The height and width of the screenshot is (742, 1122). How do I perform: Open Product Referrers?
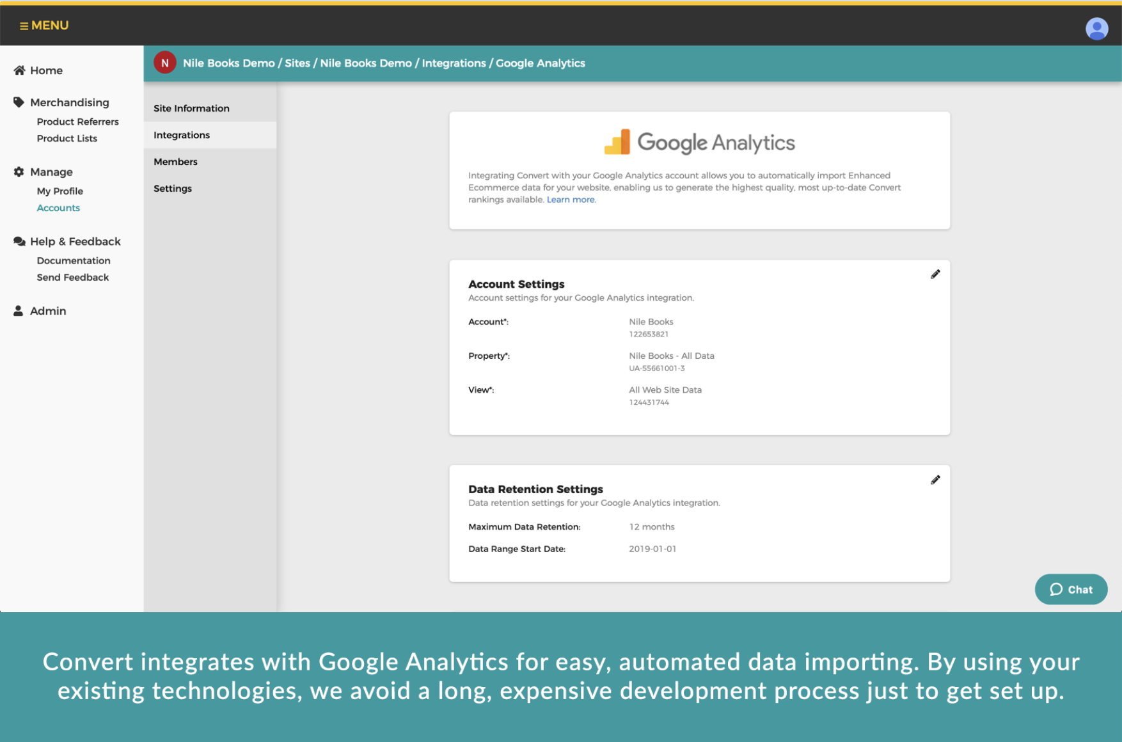[77, 122]
